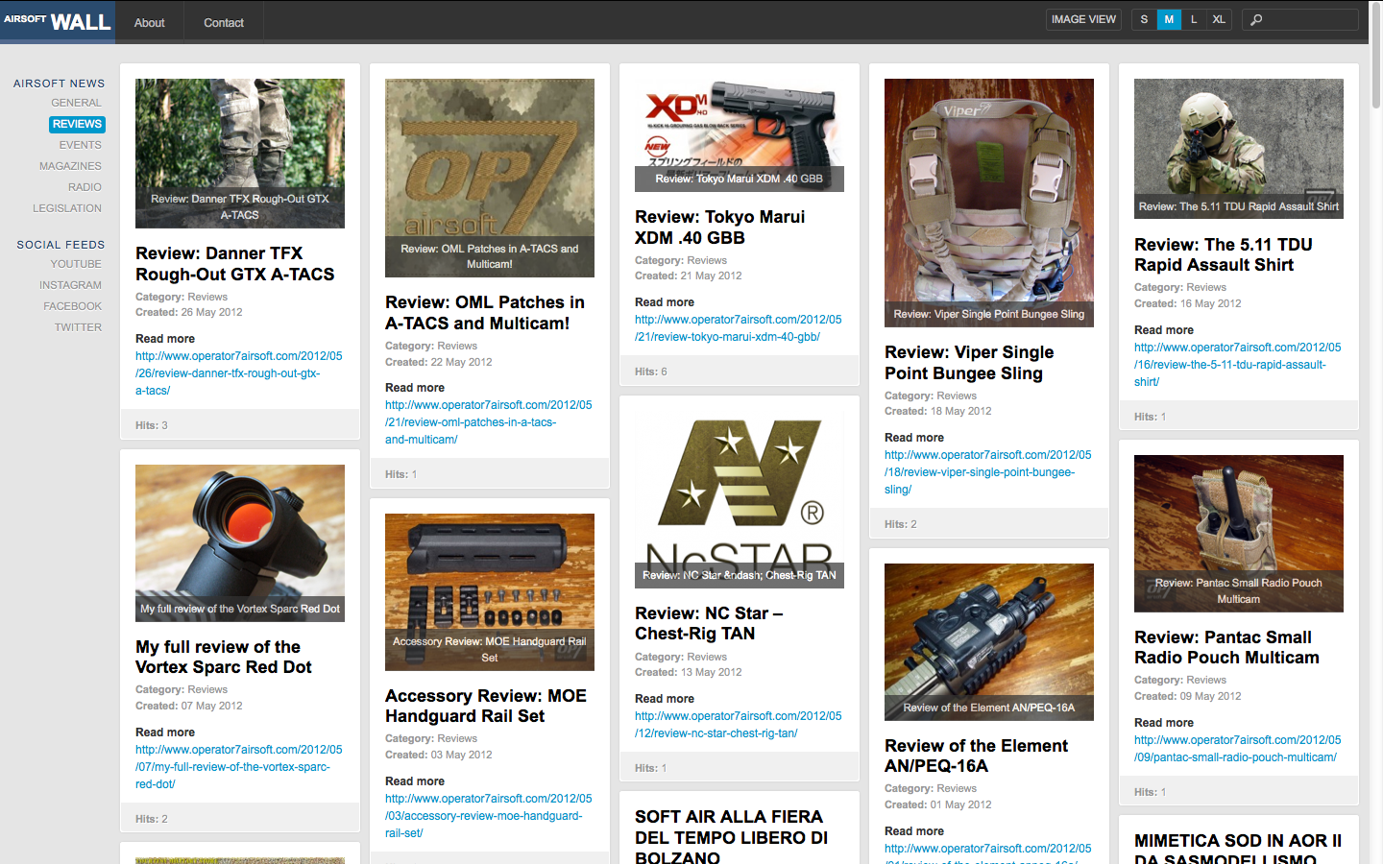Open the About menu item

pyautogui.click(x=149, y=22)
